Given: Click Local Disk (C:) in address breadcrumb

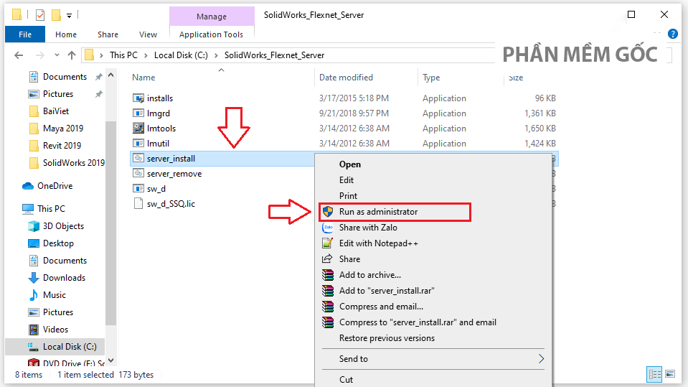Looking at the screenshot, I should coord(181,55).
